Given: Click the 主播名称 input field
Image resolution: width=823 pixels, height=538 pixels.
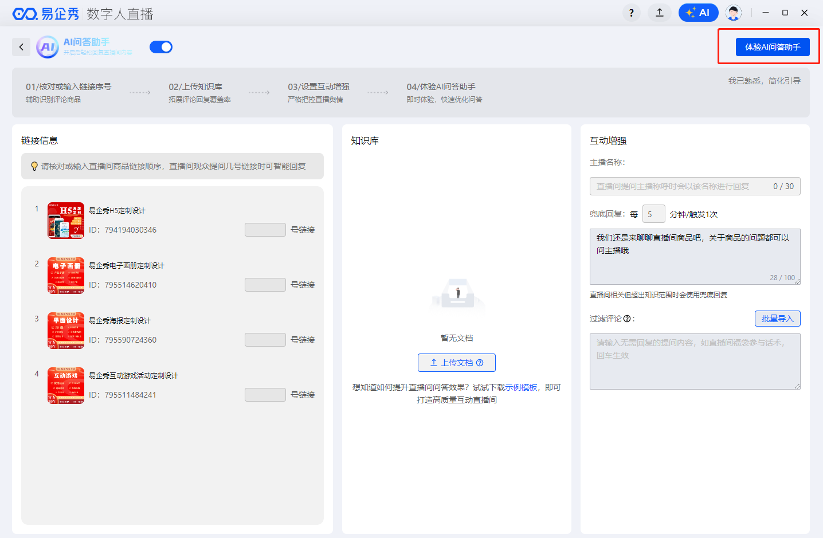Looking at the screenshot, I should point(695,186).
